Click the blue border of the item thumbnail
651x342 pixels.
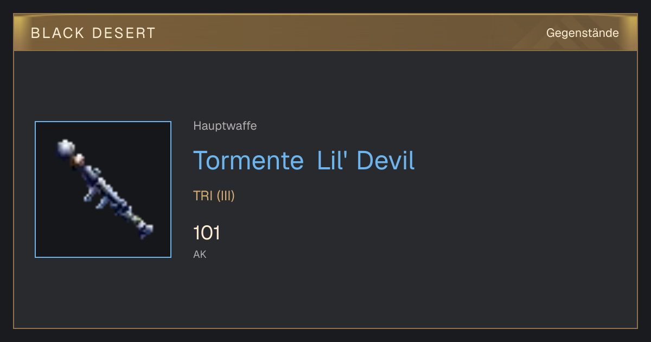pyautogui.click(x=35, y=189)
